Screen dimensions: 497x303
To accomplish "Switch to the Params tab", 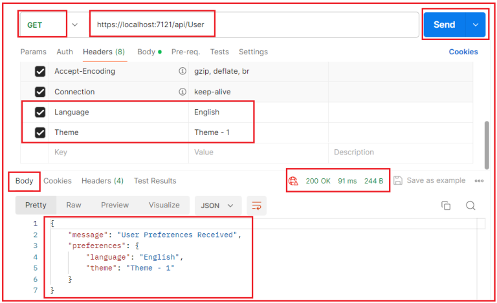I will coord(33,52).
